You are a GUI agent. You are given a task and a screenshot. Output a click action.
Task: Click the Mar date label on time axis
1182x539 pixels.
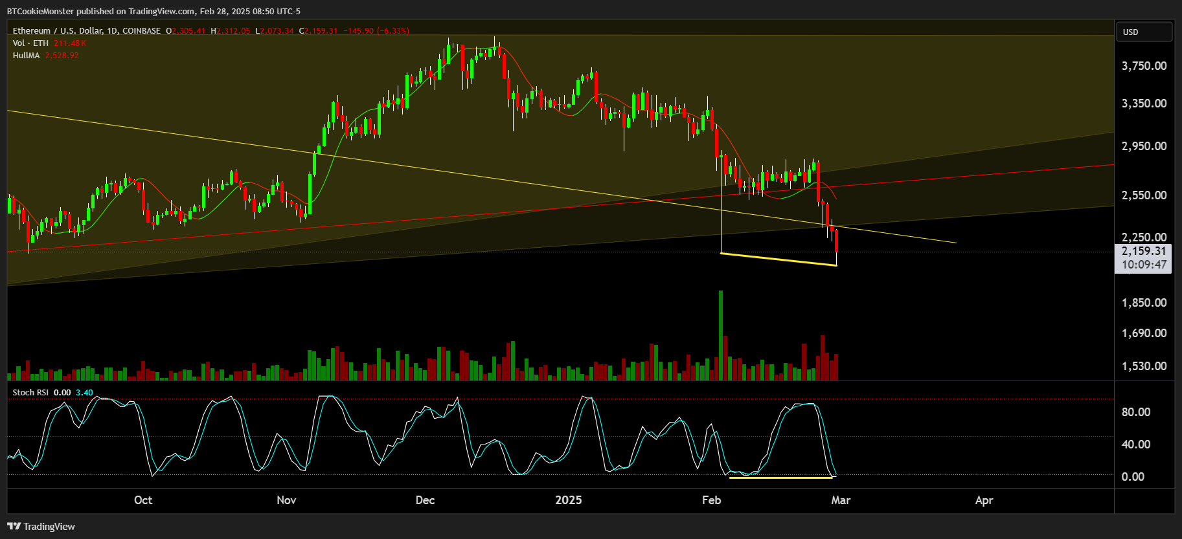[x=841, y=500]
